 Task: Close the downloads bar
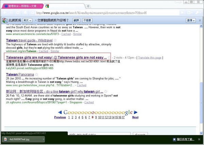pyautogui.click(x=199, y=139)
